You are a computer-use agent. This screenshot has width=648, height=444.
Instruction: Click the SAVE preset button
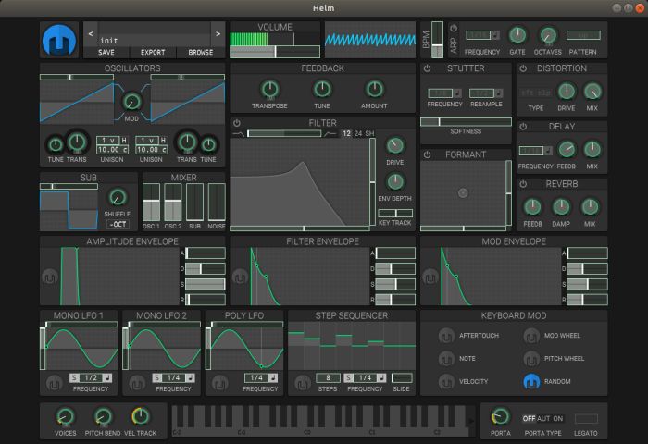[x=106, y=53]
